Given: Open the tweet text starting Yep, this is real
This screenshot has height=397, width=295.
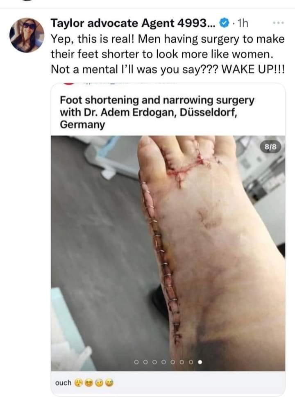Looking at the screenshot, I should pos(168,54).
